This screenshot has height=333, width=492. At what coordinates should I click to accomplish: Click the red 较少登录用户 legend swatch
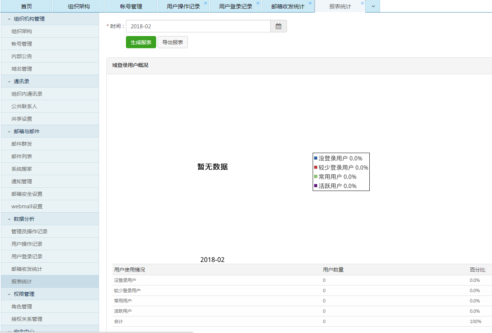[316, 167]
